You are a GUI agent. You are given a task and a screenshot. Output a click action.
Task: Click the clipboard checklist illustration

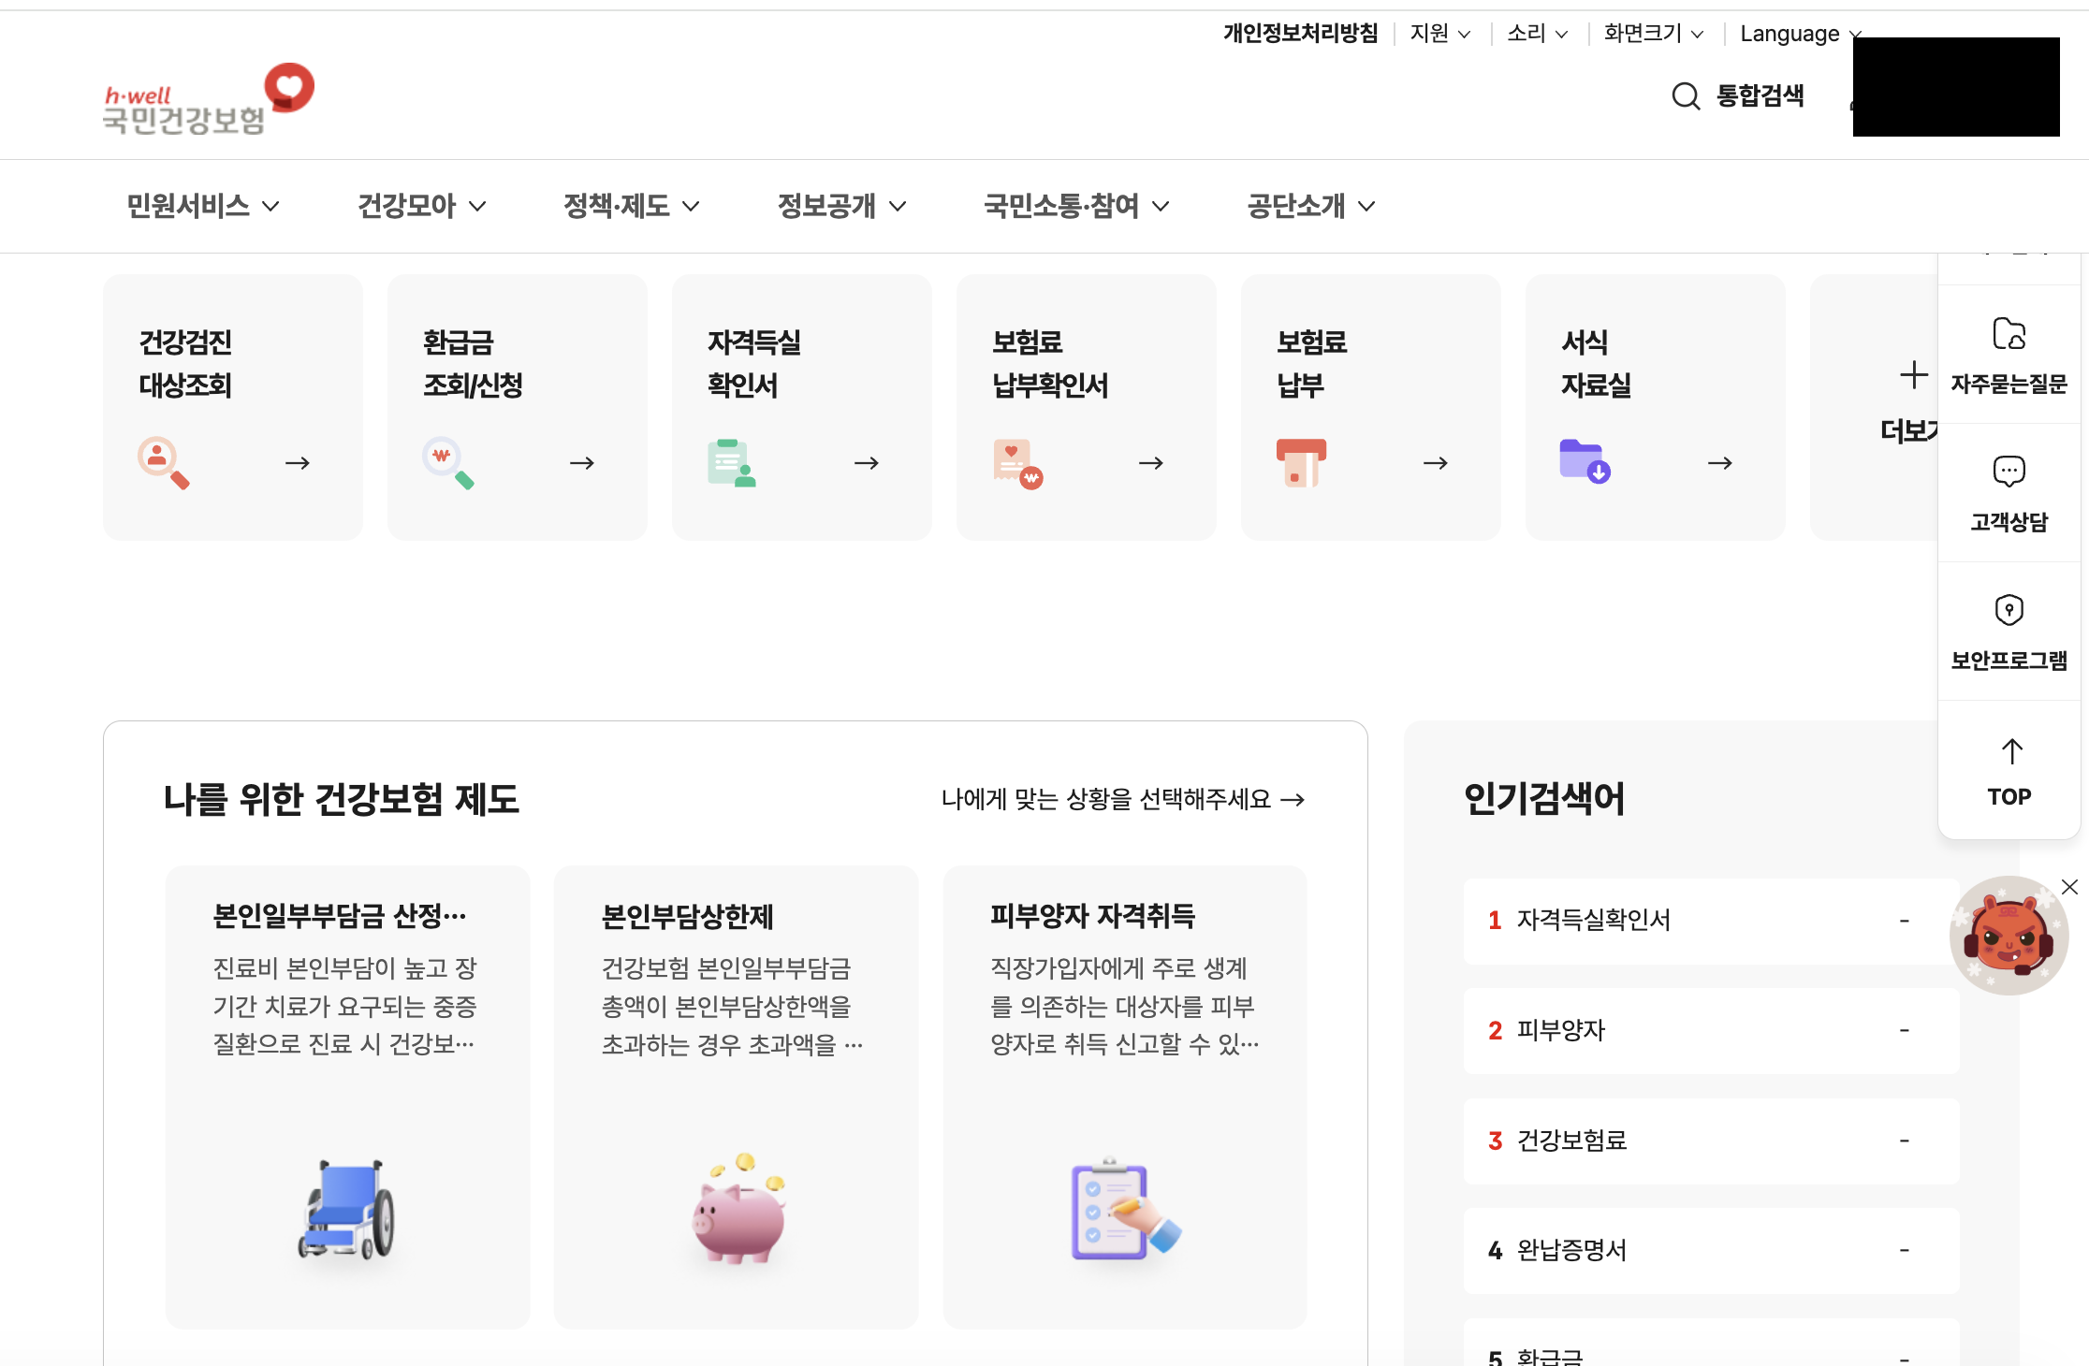tap(1125, 1210)
